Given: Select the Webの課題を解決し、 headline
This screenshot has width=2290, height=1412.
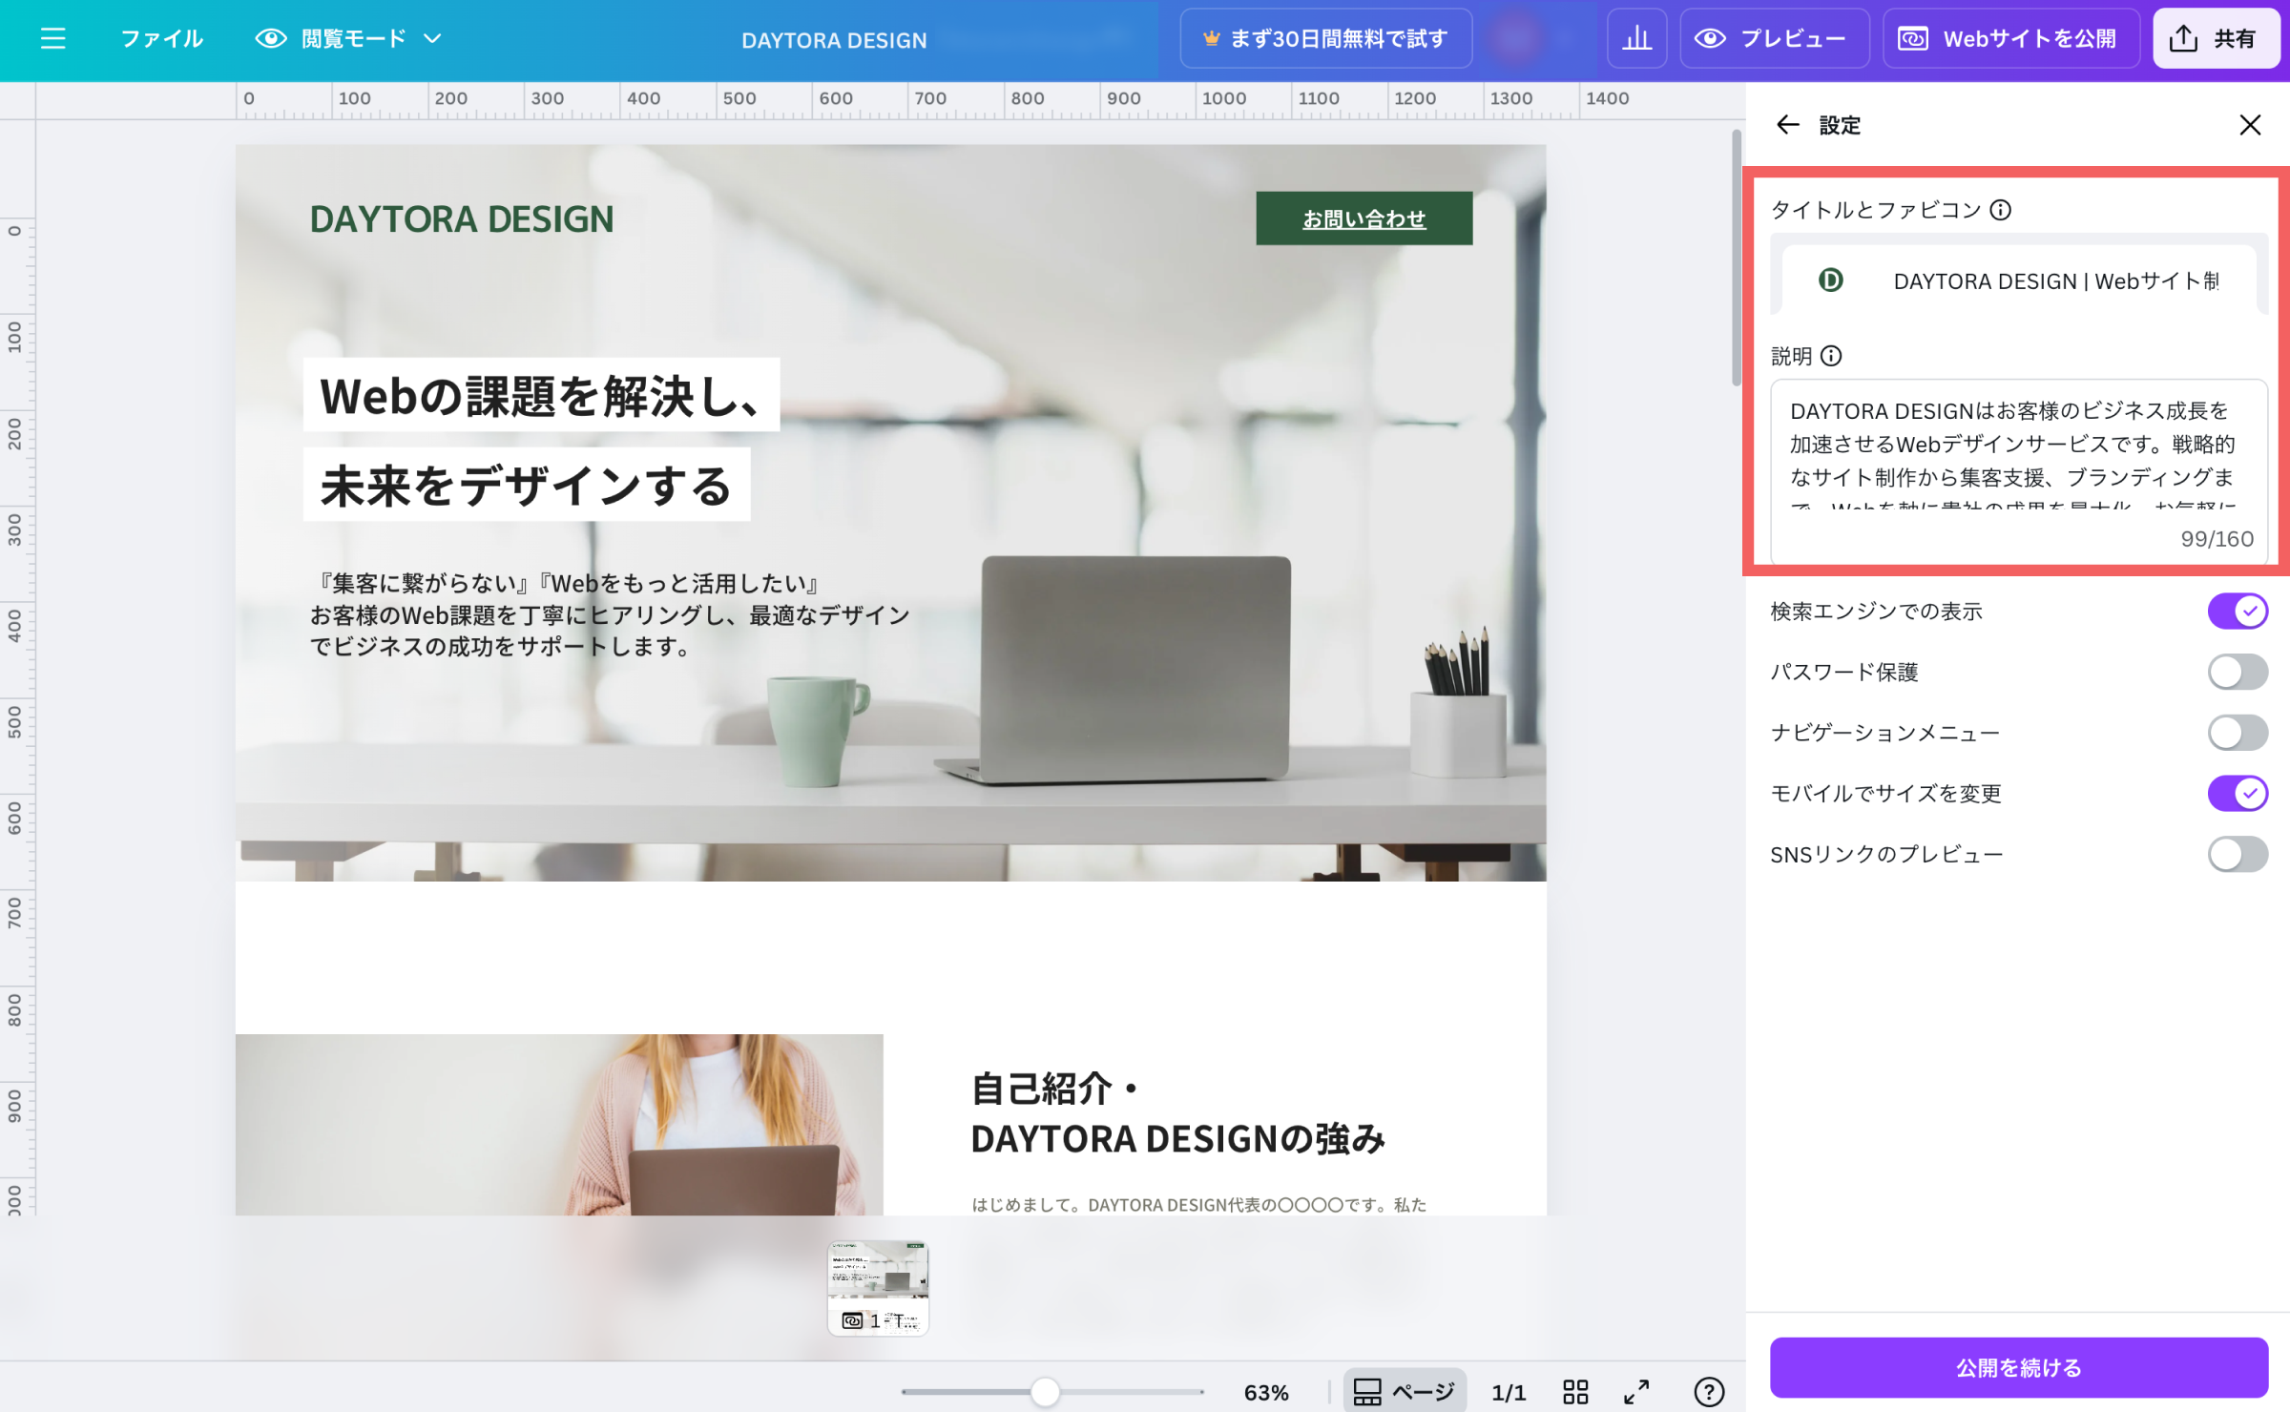Looking at the screenshot, I should pos(541,395).
